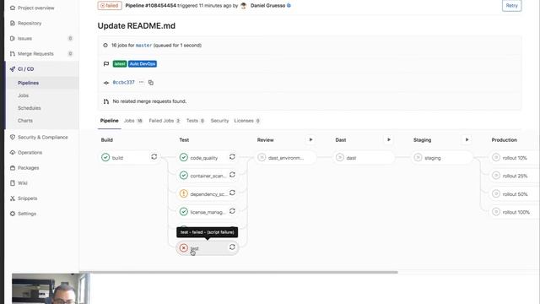Open the rollout 25% job
This screenshot has width=540, height=304.
[x=515, y=176]
